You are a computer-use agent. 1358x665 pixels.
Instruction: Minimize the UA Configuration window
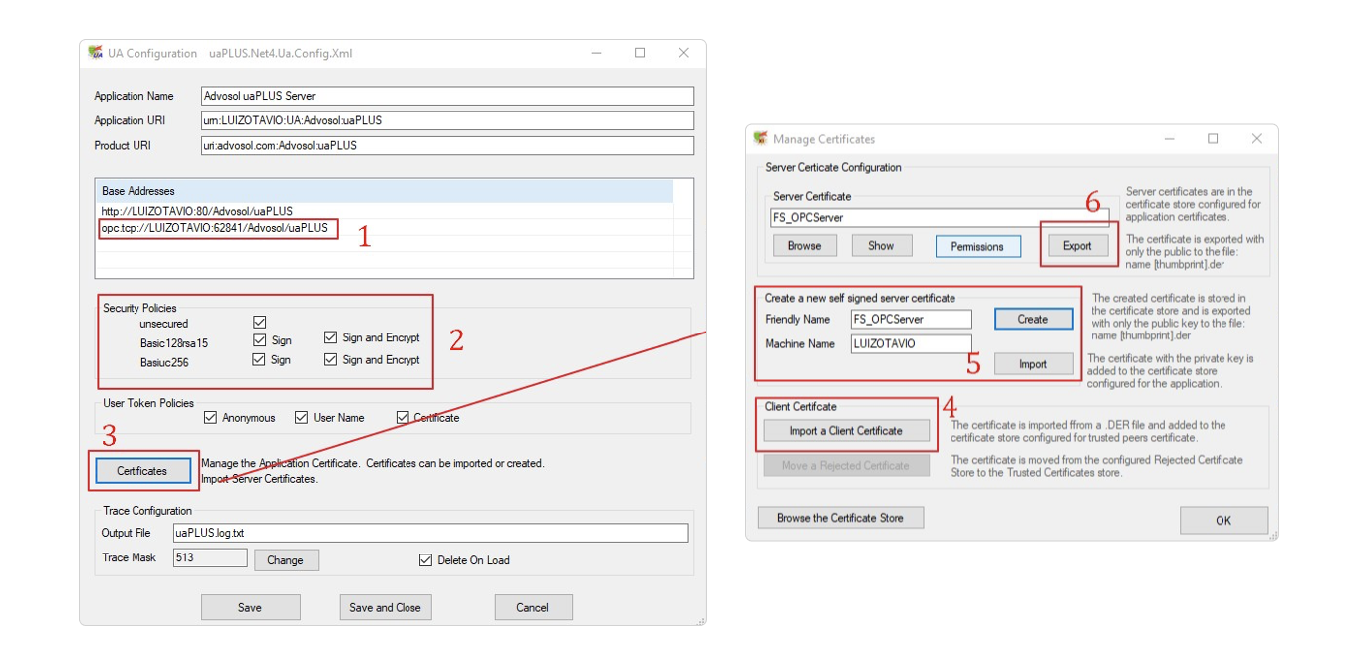595,53
